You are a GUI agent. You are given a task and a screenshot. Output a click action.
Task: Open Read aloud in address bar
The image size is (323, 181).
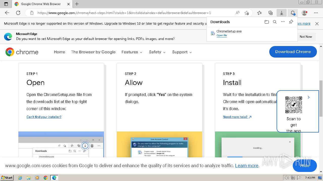click(237, 13)
